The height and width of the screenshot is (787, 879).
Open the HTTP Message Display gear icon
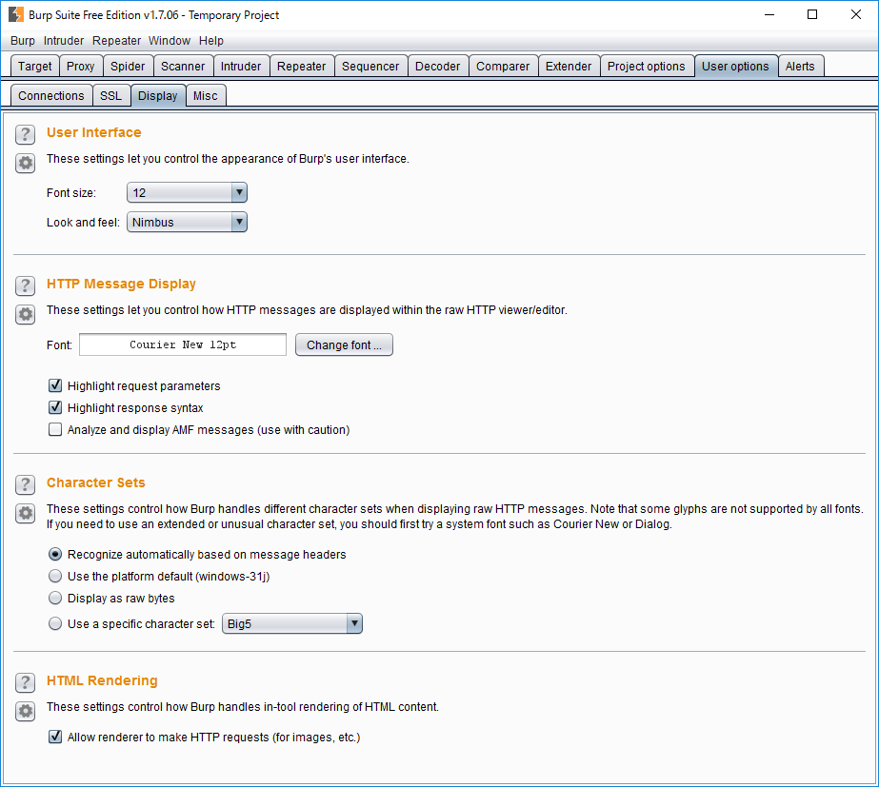coord(26,314)
